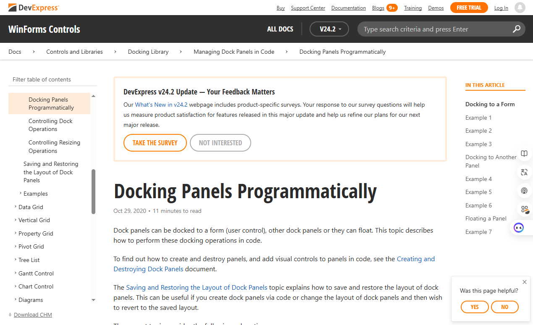Click the Log In link
Viewport: 533px width, 325px height.
(501, 8)
